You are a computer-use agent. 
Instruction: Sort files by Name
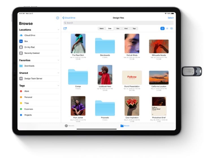102,28
